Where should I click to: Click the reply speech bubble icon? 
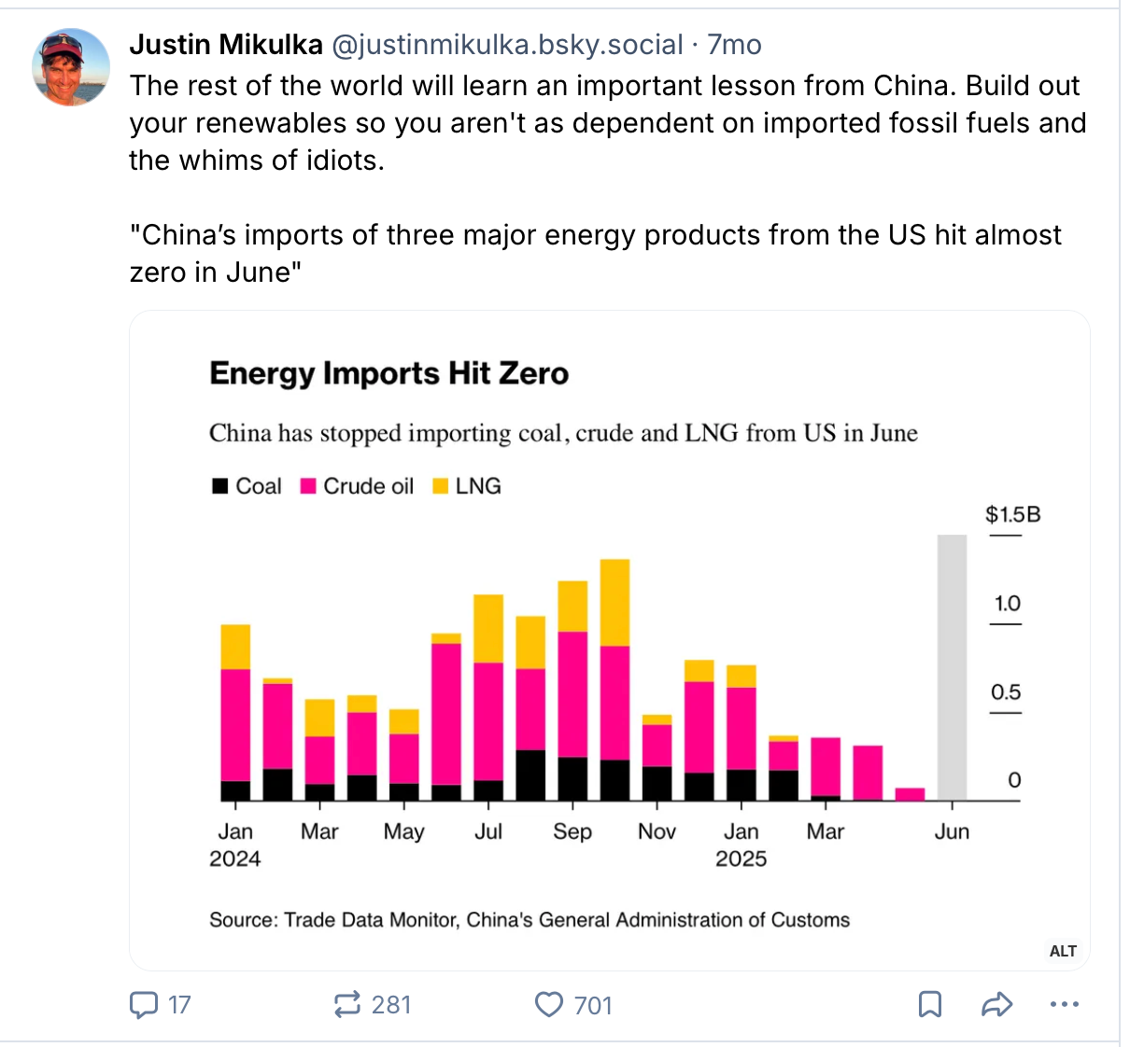143,1005
